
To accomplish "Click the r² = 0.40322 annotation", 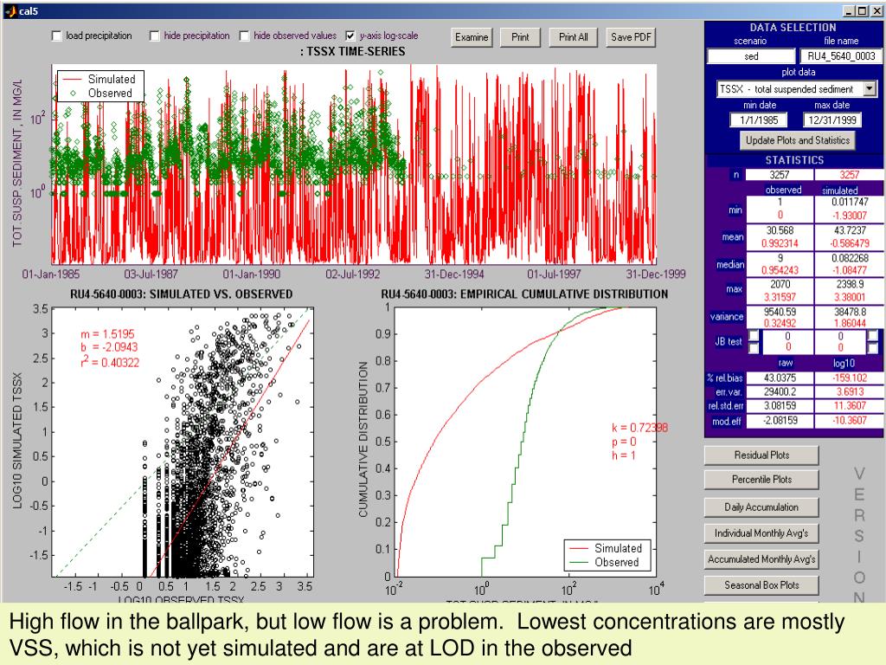I will tap(110, 362).
